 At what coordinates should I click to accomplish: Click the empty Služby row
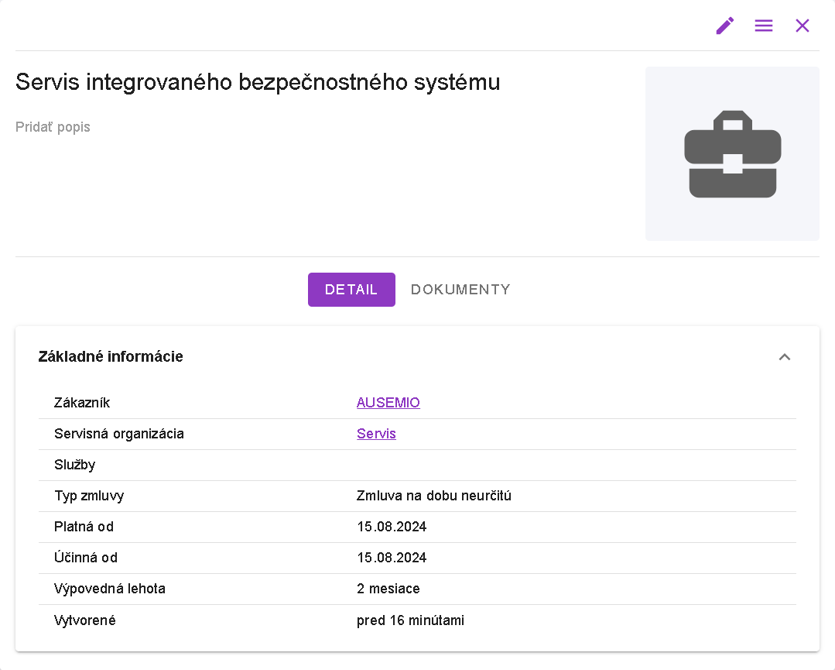click(x=418, y=465)
